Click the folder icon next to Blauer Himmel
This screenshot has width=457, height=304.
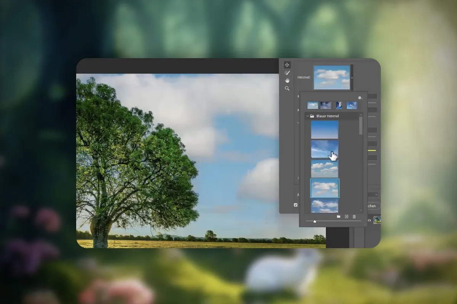click(x=313, y=116)
